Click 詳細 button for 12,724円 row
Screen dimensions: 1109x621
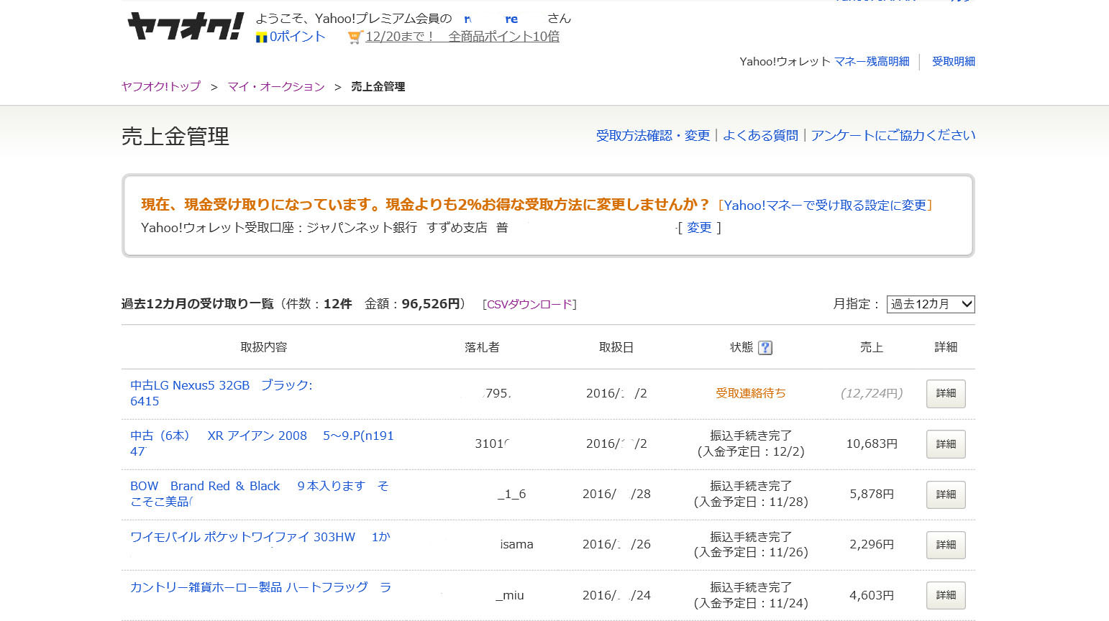click(x=946, y=394)
